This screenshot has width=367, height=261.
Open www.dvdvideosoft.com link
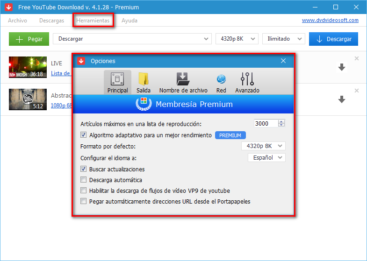pos(330,21)
